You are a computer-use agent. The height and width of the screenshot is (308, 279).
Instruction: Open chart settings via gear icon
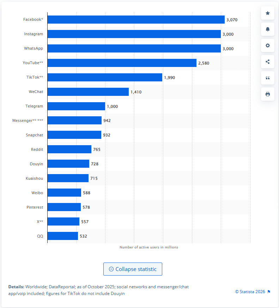tap(267, 45)
